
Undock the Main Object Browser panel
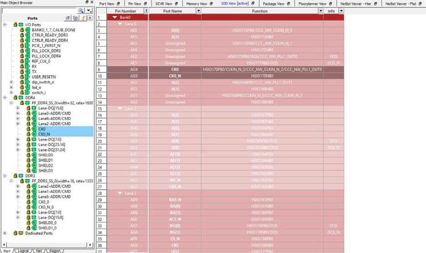[x=87, y=2]
